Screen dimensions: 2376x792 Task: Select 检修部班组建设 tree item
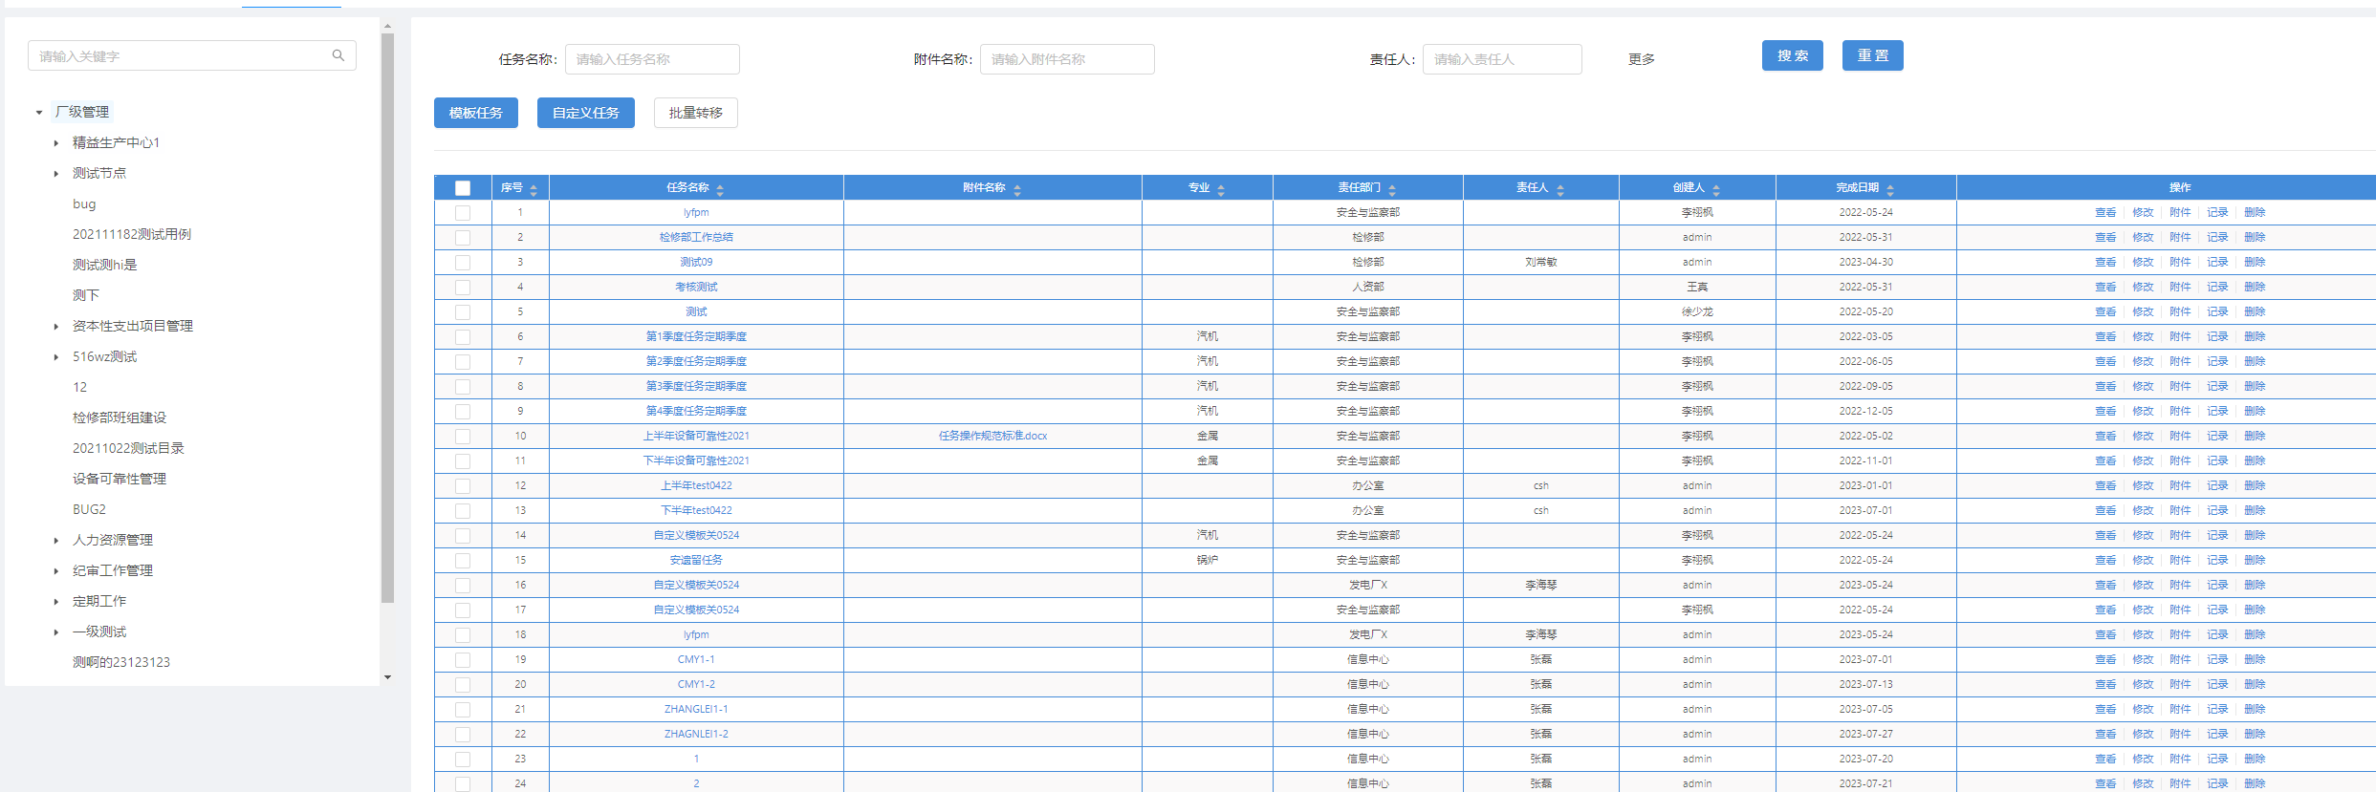point(120,417)
